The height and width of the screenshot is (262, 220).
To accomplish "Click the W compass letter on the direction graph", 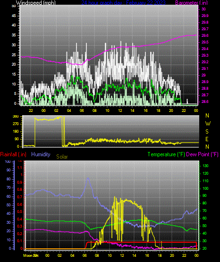I will pos(208,124).
